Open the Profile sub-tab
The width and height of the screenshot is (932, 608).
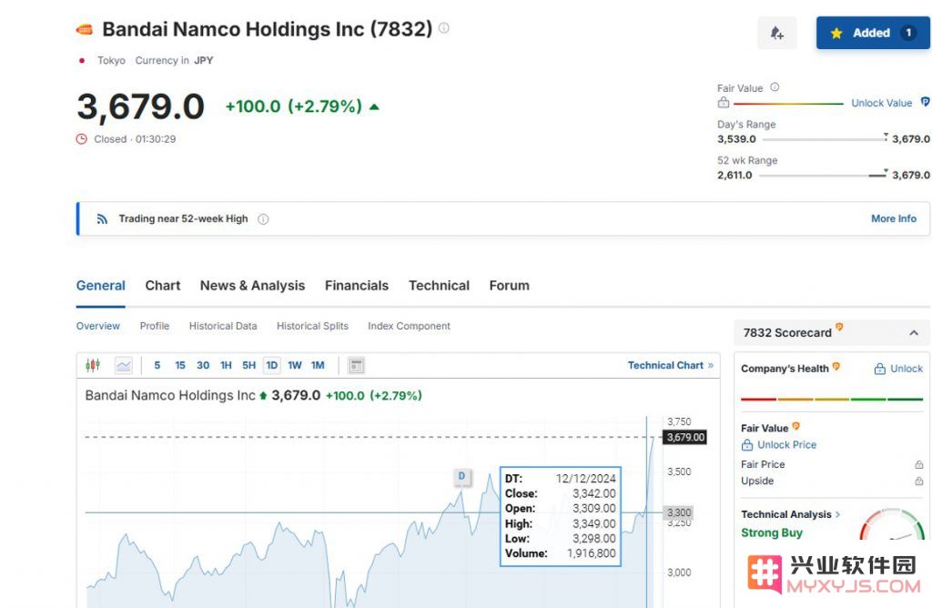coord(155,326)
